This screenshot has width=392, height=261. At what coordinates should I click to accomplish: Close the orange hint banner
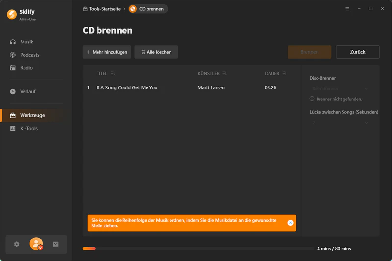290,223
